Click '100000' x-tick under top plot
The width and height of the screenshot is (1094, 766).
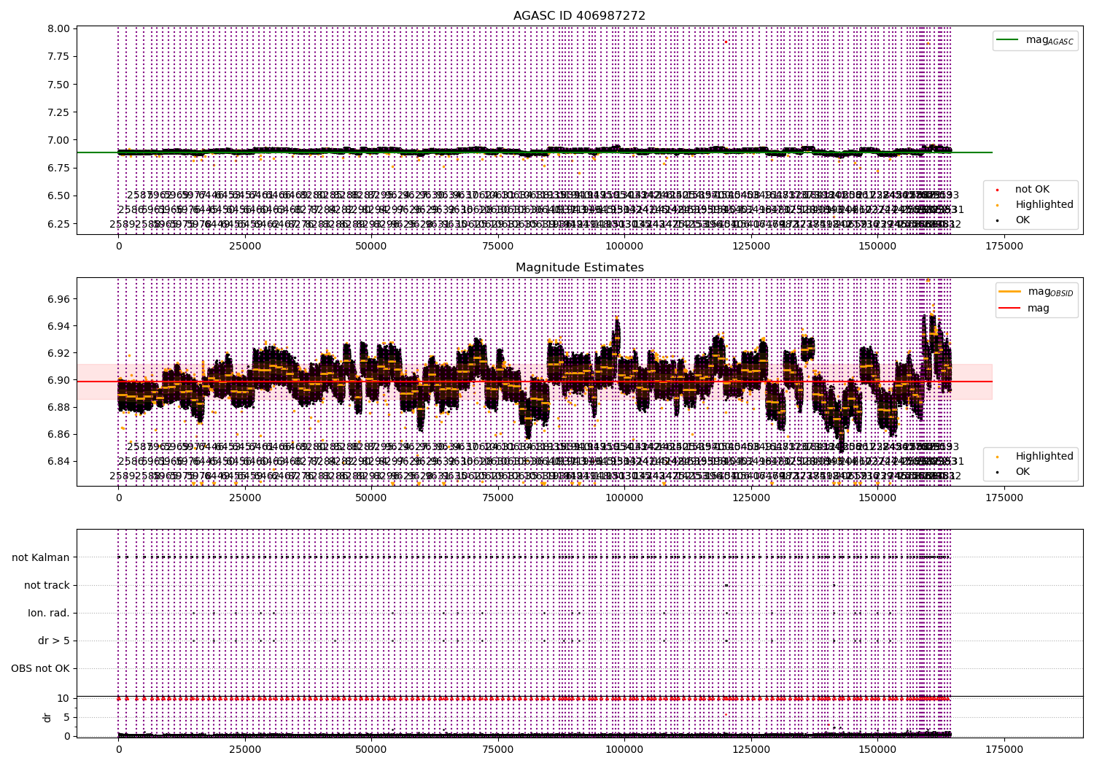click(x=624, y=247)
